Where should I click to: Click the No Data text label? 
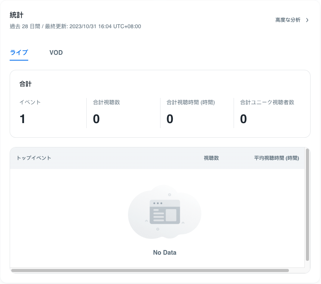[164, 253]
